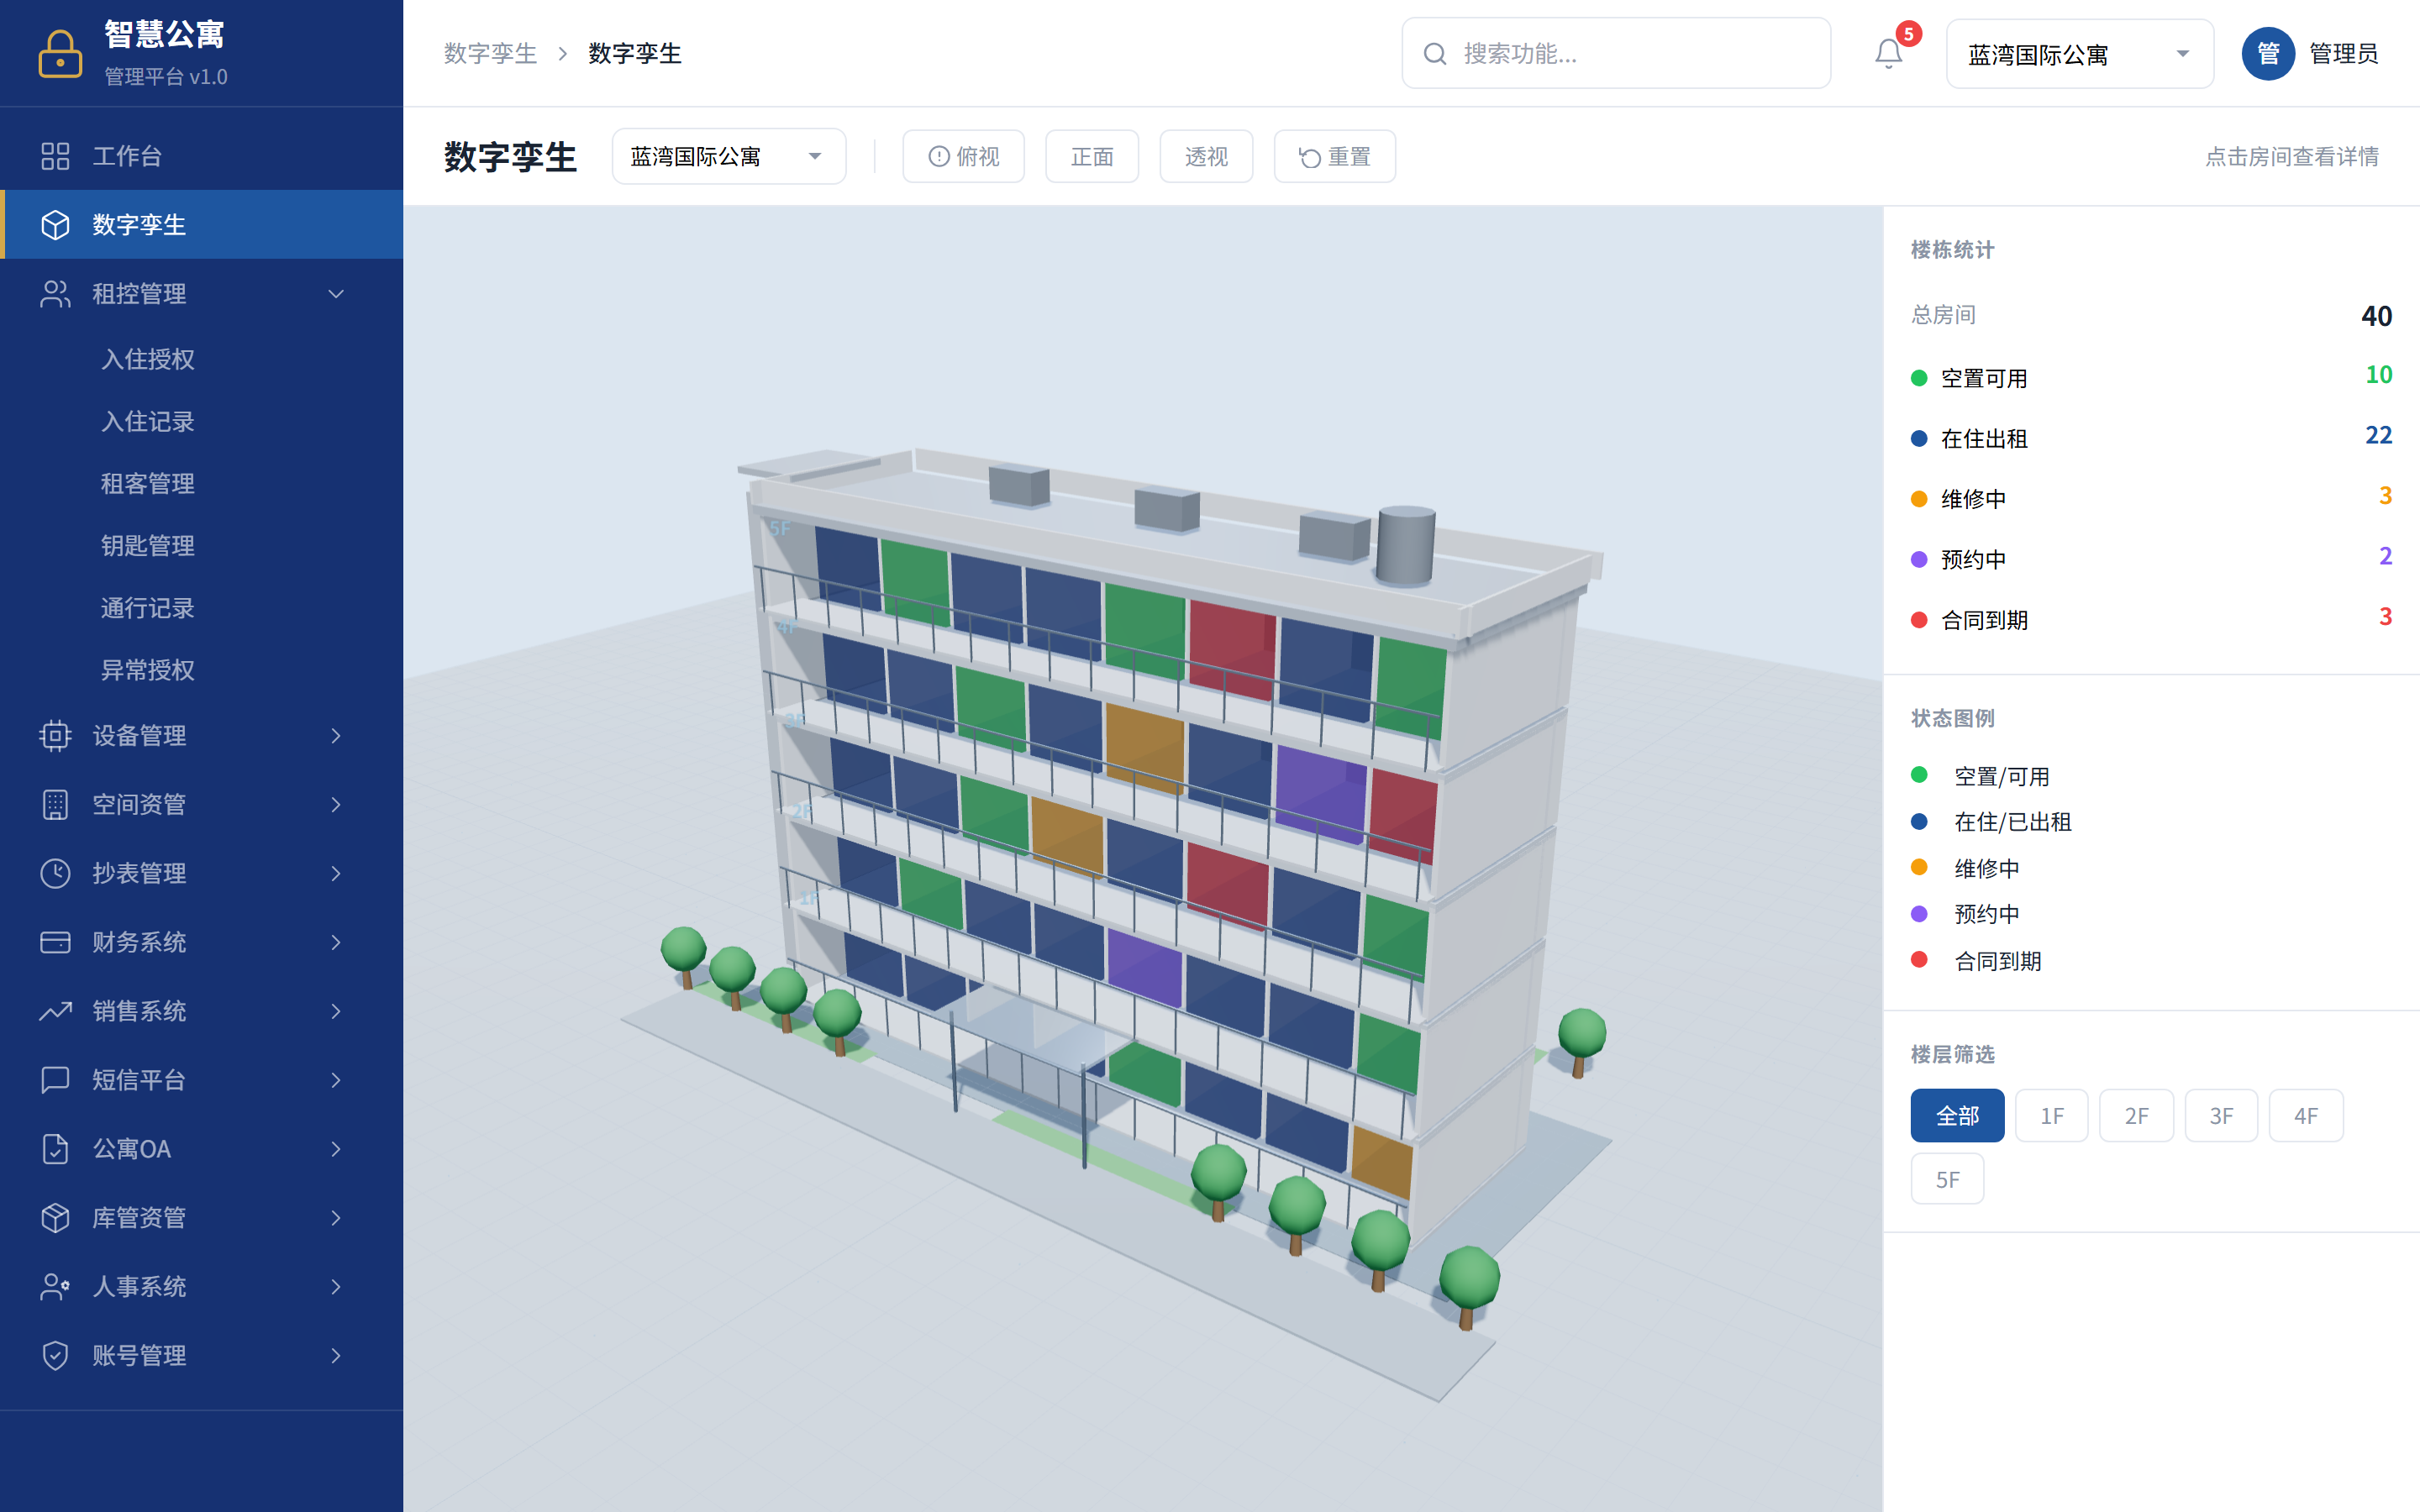This screenshot has height=1512, width=2420.
Task: Click the 财务系统 card icon
Action: tap(55, 942)
